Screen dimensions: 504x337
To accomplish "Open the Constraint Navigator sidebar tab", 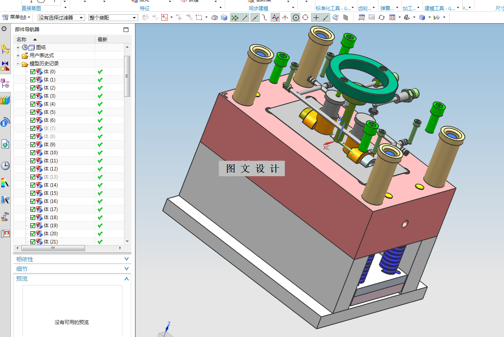I will click(x=5, y=66).
